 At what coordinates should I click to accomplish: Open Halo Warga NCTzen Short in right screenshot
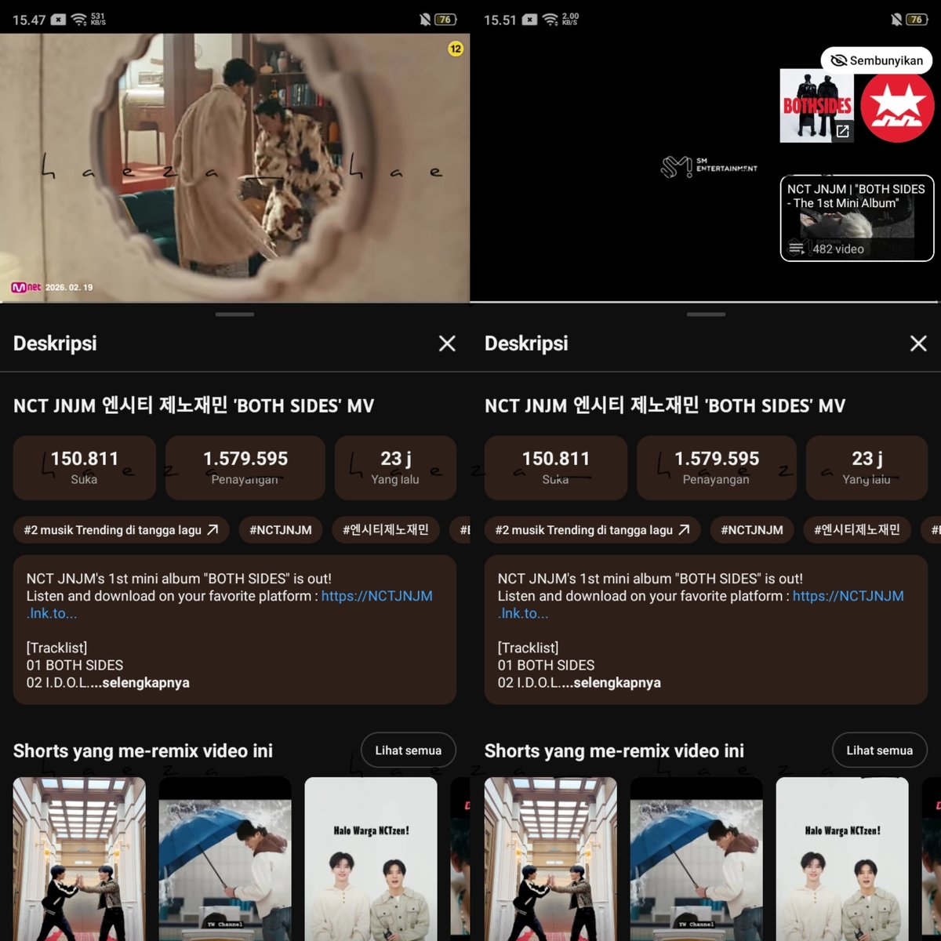842,859
